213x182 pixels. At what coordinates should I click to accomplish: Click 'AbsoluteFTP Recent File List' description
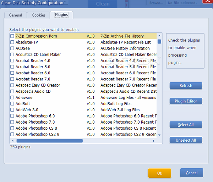(x=126, y=42)
